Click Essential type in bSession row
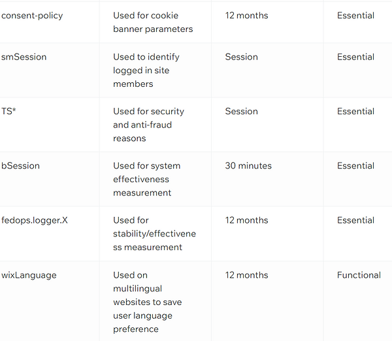The height and width of the screenshot is (341, 392). (355, 166)
